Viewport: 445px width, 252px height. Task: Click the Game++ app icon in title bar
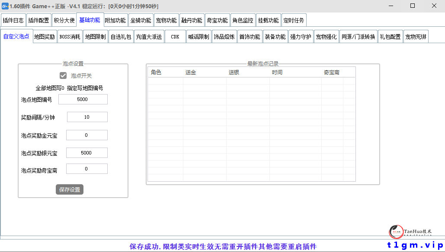tap(6, 6)
